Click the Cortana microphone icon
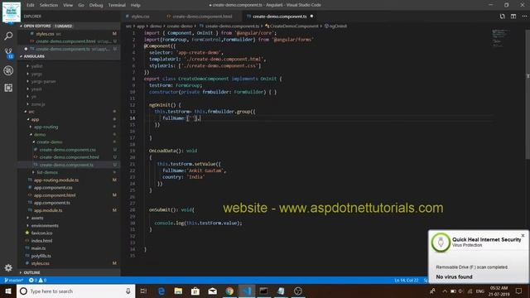The width and height of the screenshot is (530, 298). tap(128, 291)
